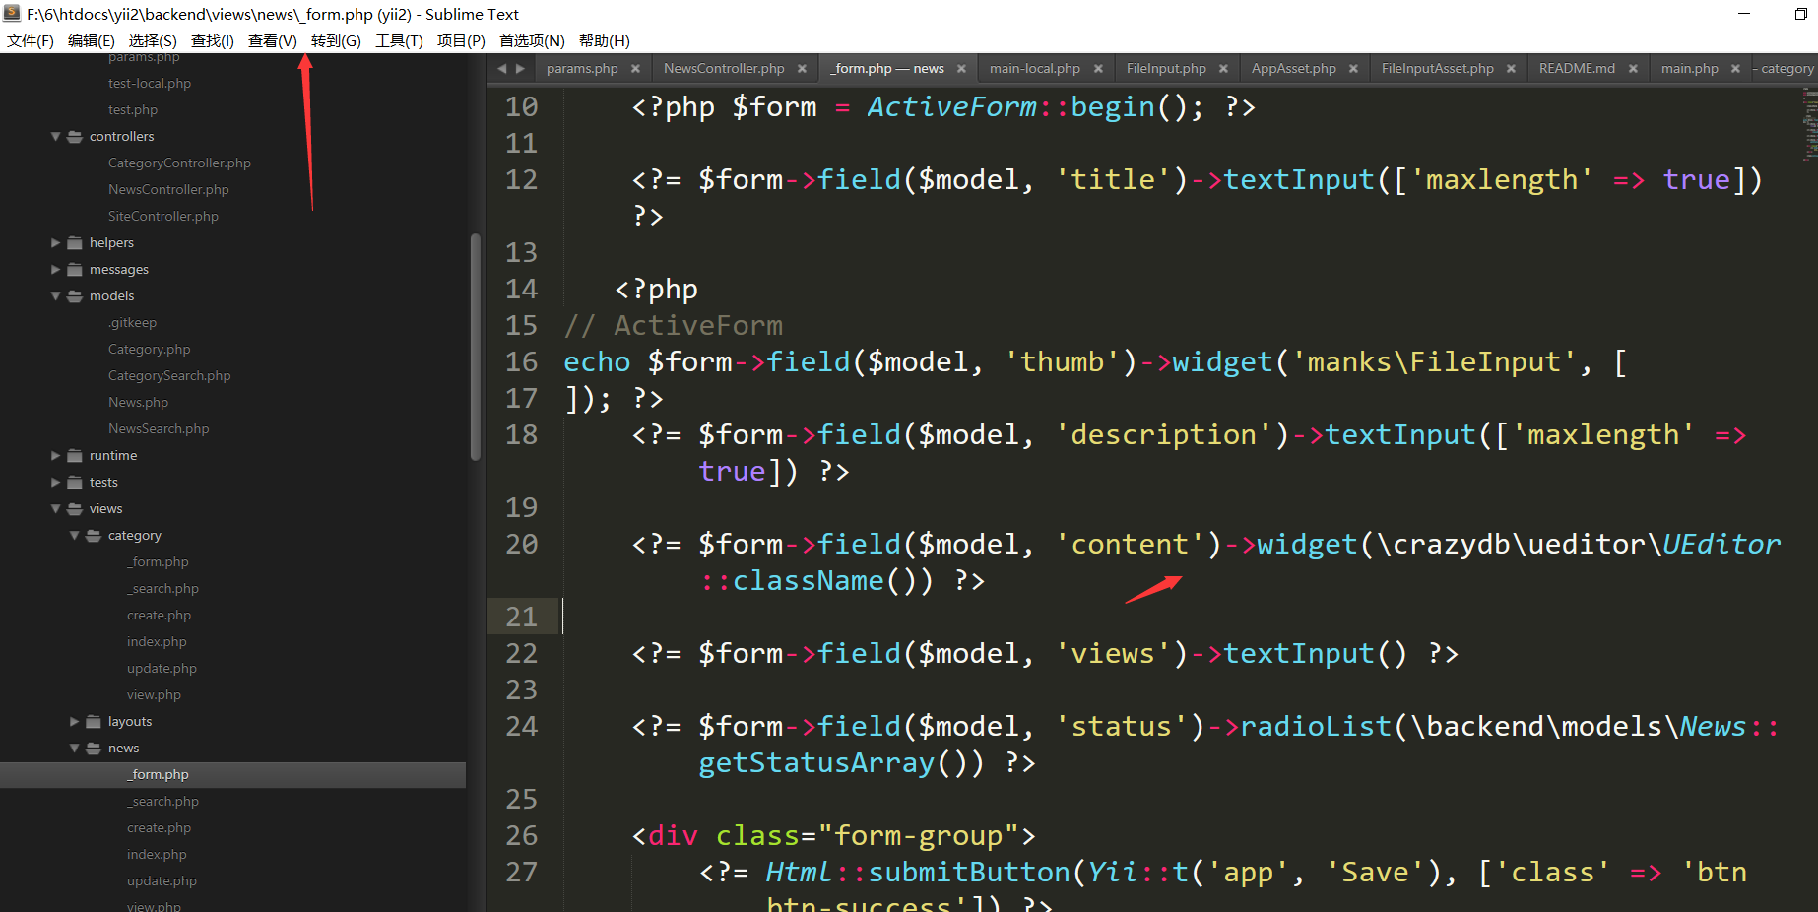The height and width of the screenshot is (912, 1818).
Task: Switch to the AppAsset.php tab
Action: [1294, 69]
